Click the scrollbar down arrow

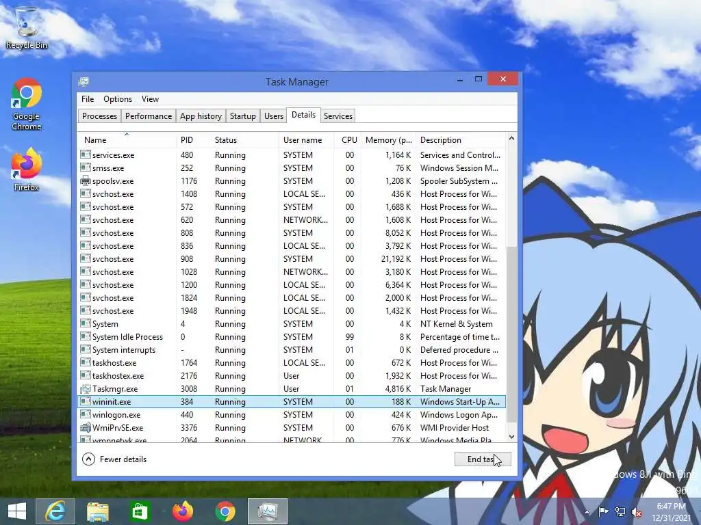(511, 437)
